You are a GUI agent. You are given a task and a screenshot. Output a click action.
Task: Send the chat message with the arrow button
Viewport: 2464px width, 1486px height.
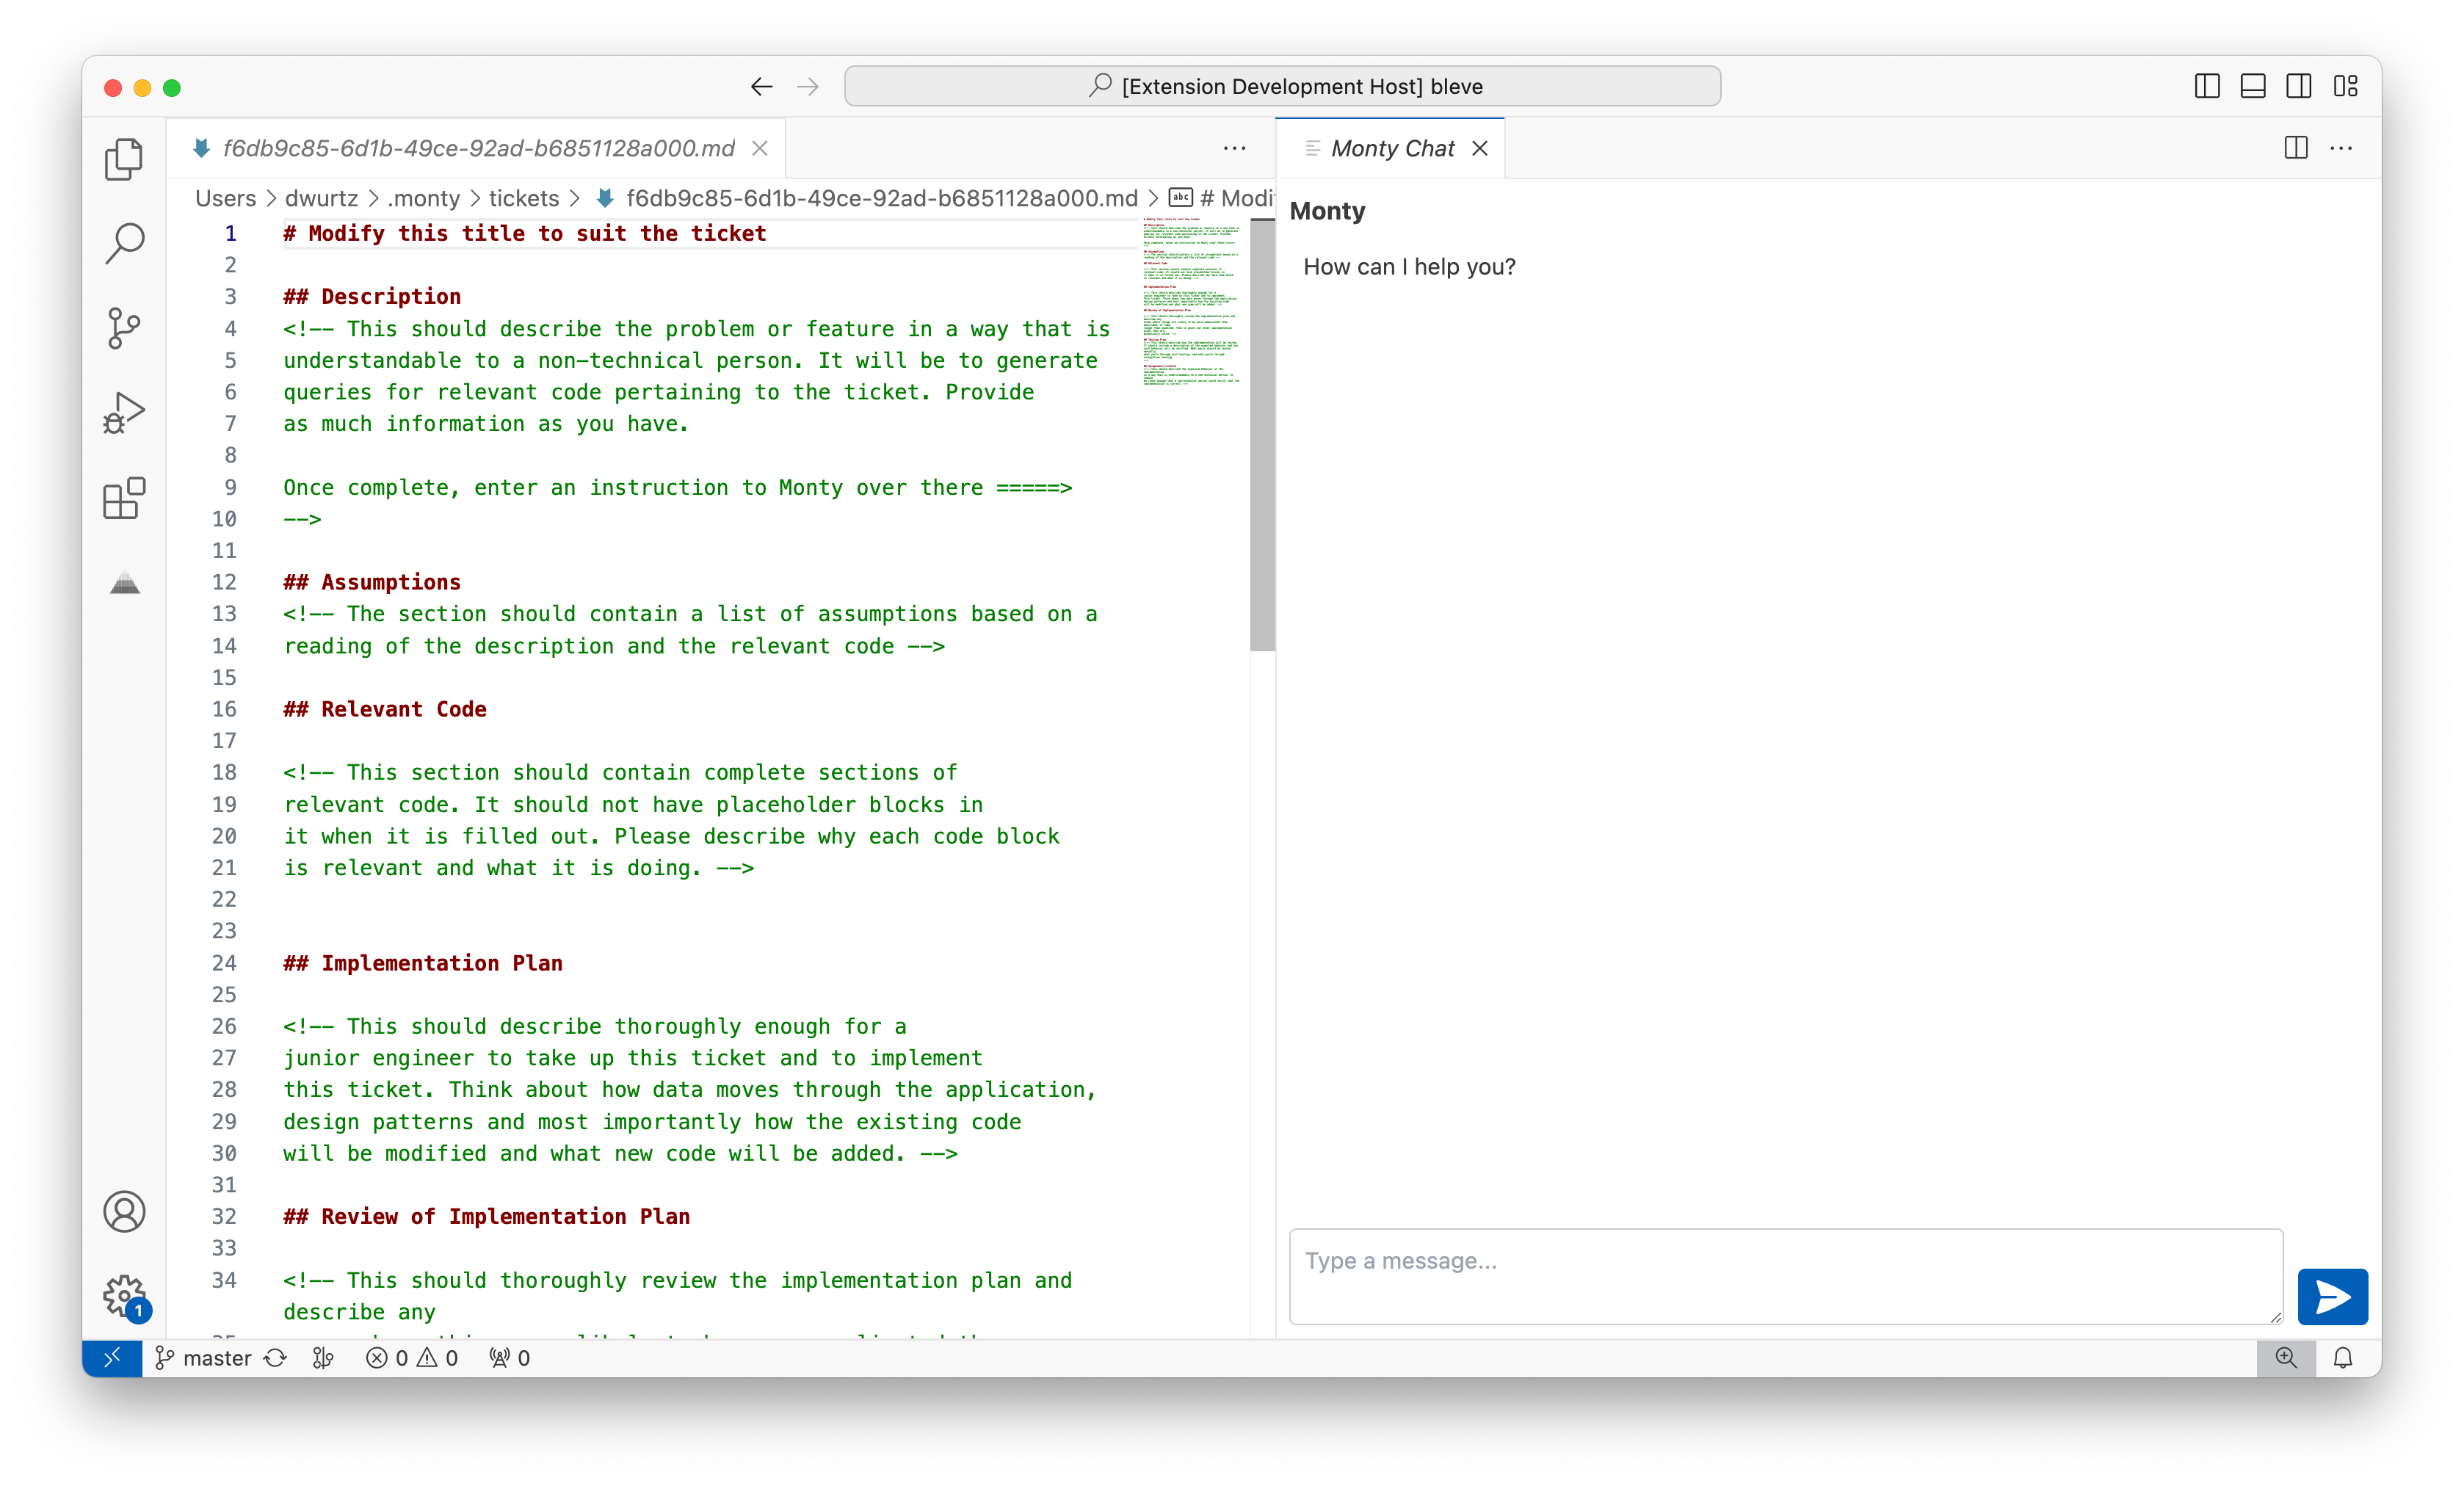[x=2332, y=1297]
